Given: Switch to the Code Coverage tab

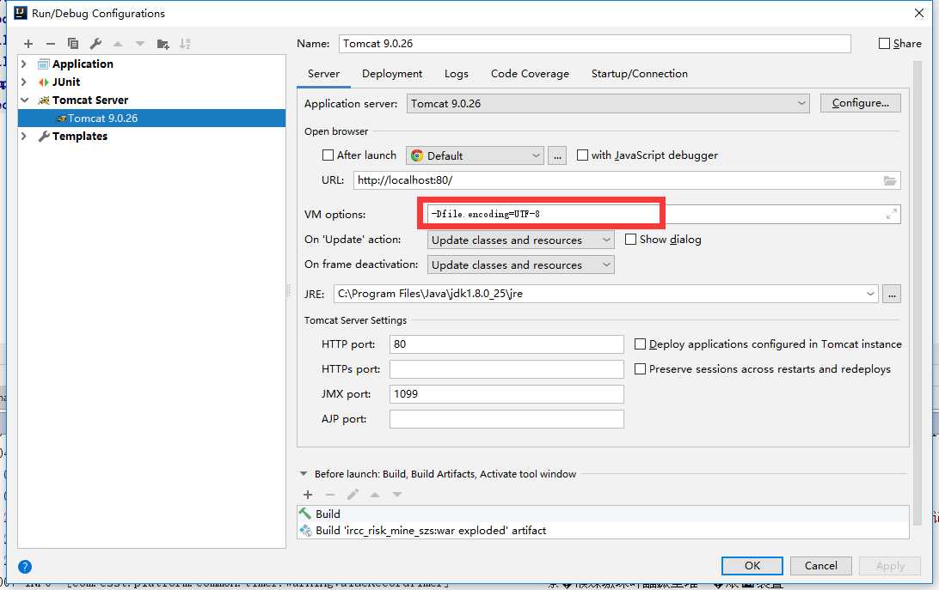Looking at the screenshot, I should (x=530, y=74).
